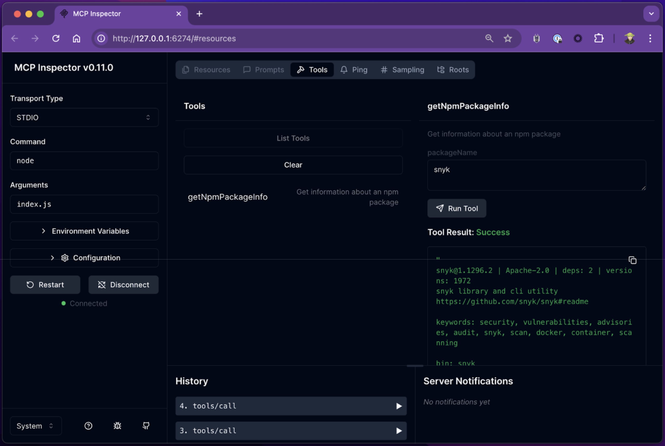Open the Resources tab

[206, 70]
